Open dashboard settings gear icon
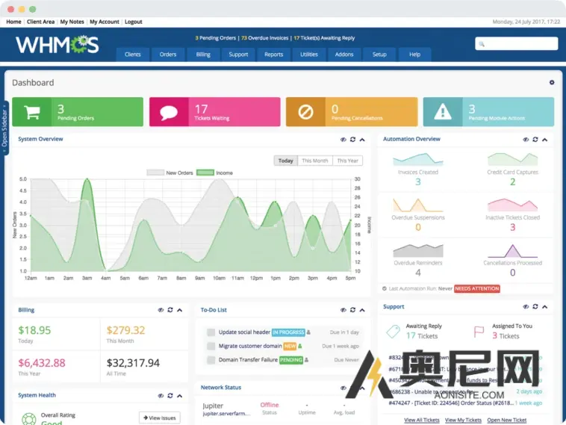The height and width of the screenshot is (425, 566). pos(552,82)
